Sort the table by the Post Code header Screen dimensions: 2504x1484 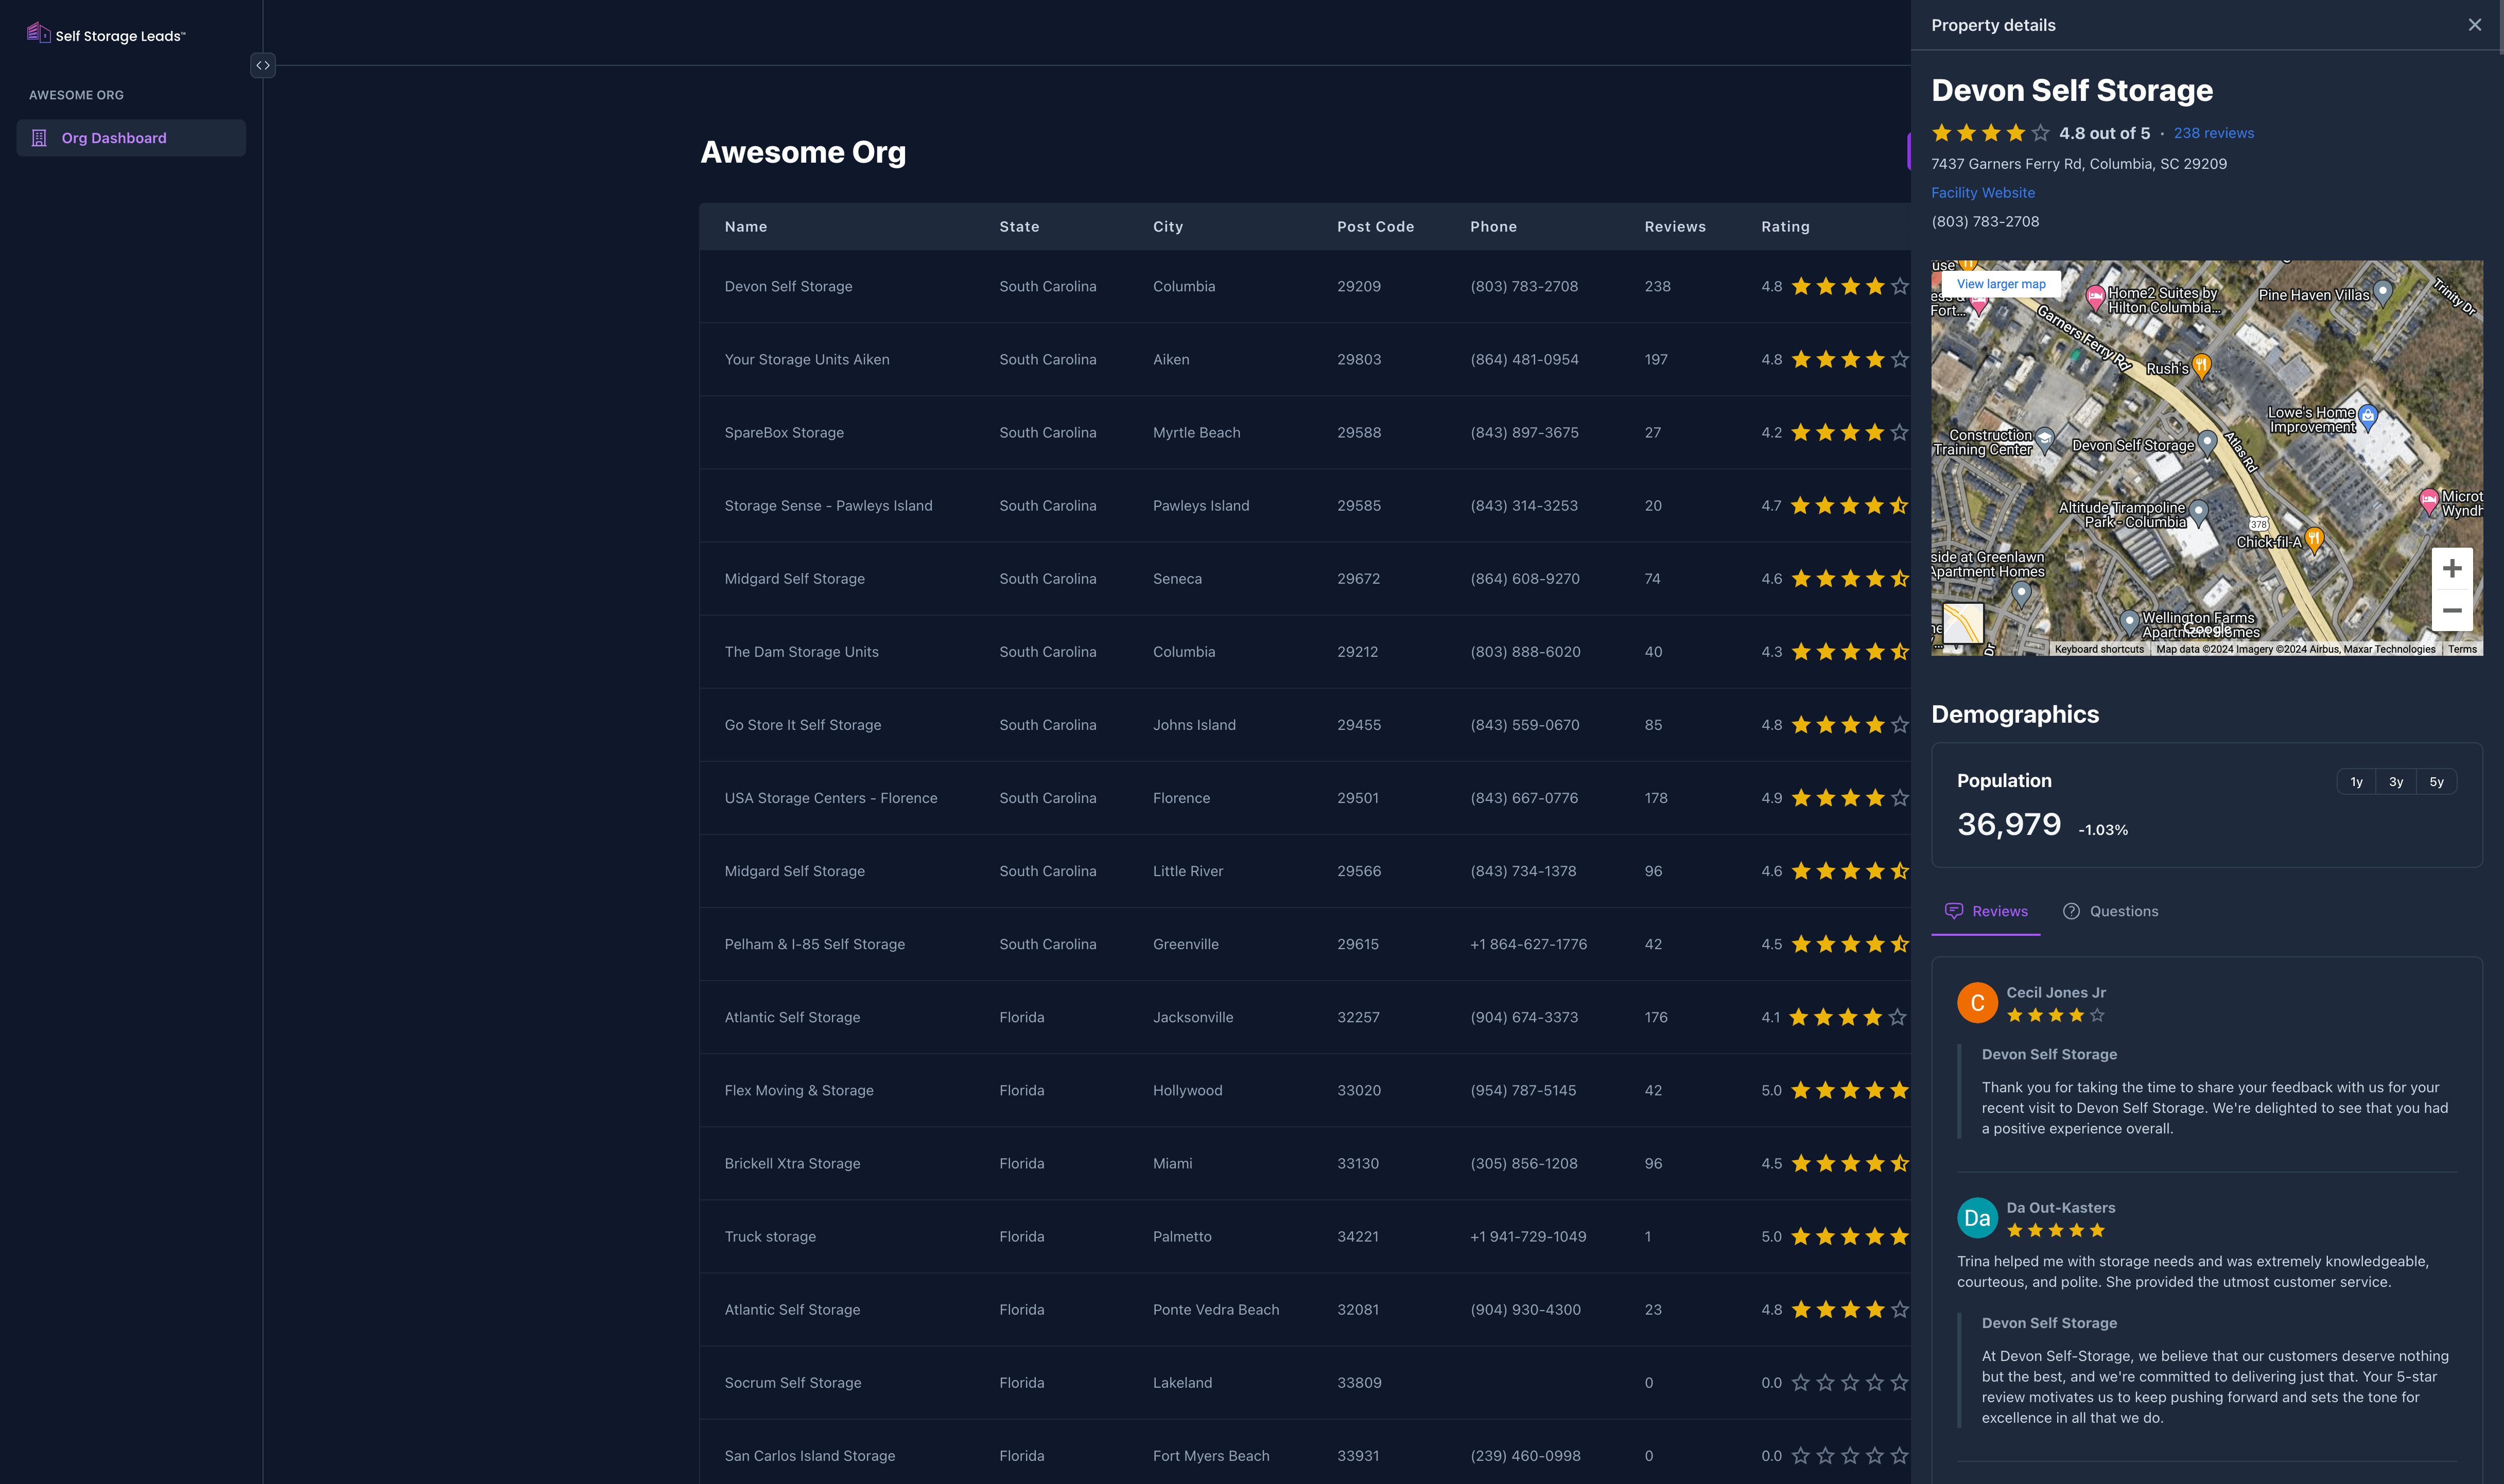tap(1375, 227)
